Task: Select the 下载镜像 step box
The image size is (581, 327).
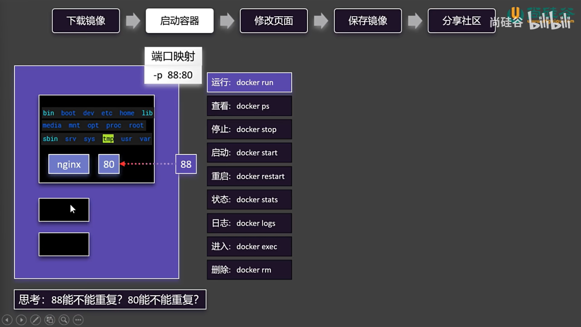Action: [86, 21]
